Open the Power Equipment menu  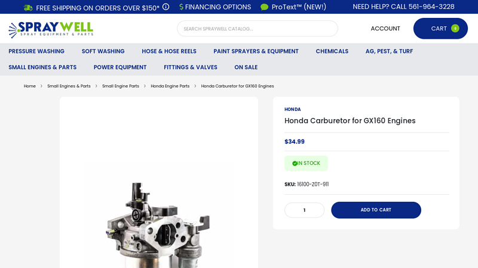click(x=120, y=67)
